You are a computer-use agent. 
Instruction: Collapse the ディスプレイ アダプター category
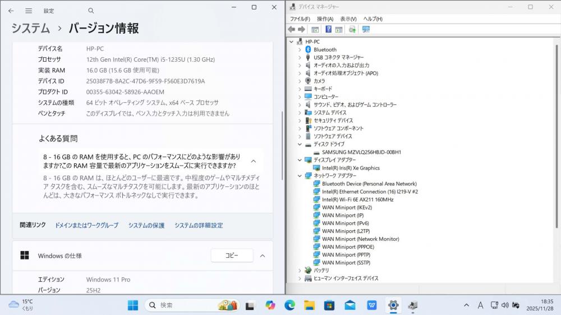point(300,160)
